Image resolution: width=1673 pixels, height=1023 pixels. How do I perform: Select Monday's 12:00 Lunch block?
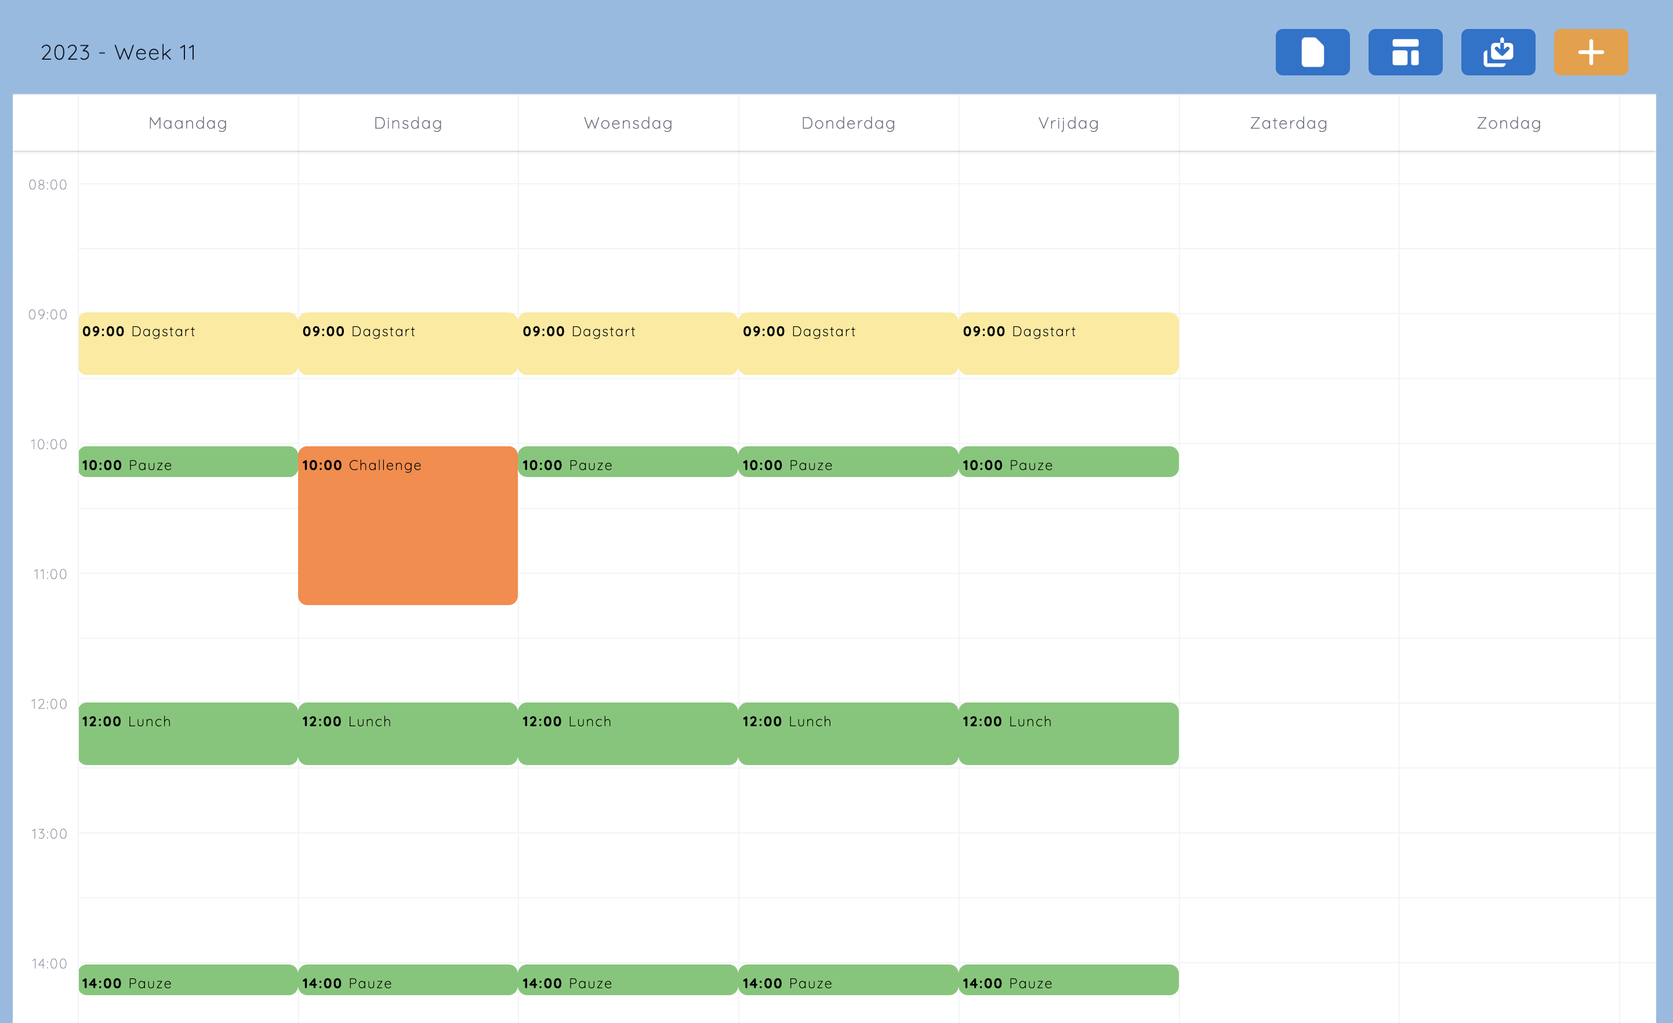tap(187, 734)
